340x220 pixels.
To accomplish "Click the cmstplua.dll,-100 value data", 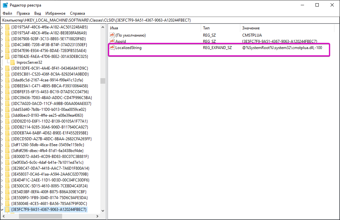I will (x=282, y=48).
